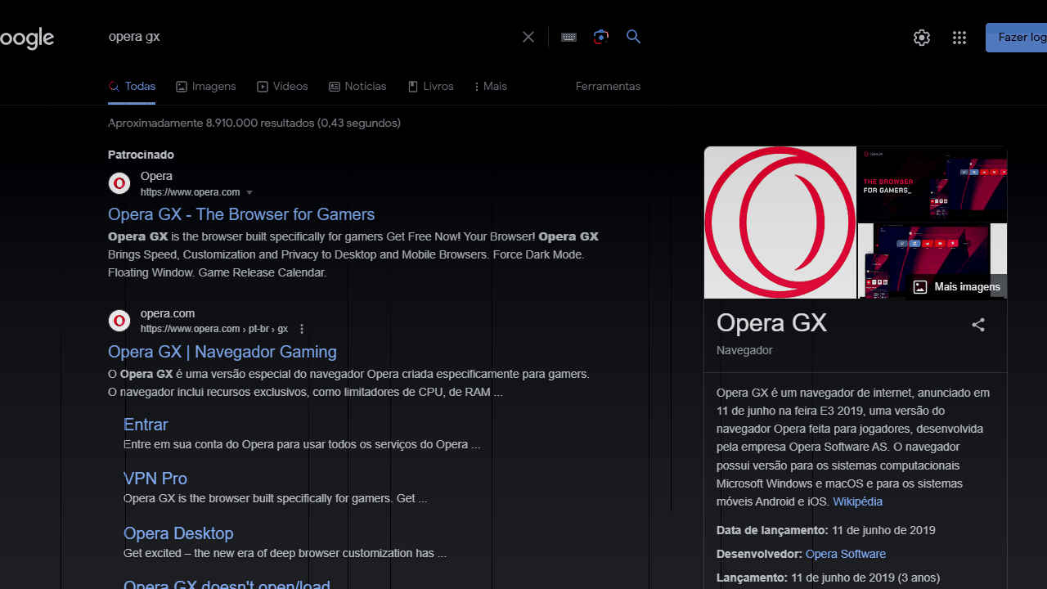Click inside the search field containing opera gx

coord(311,37)
